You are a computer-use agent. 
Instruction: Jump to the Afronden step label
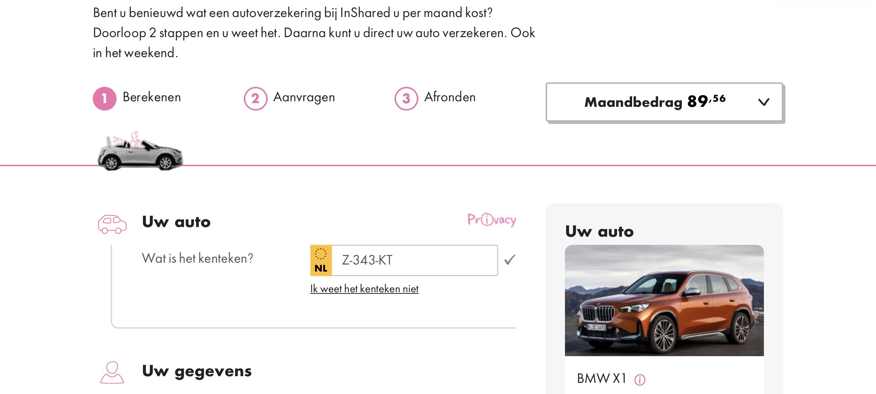tap(450, 97)
